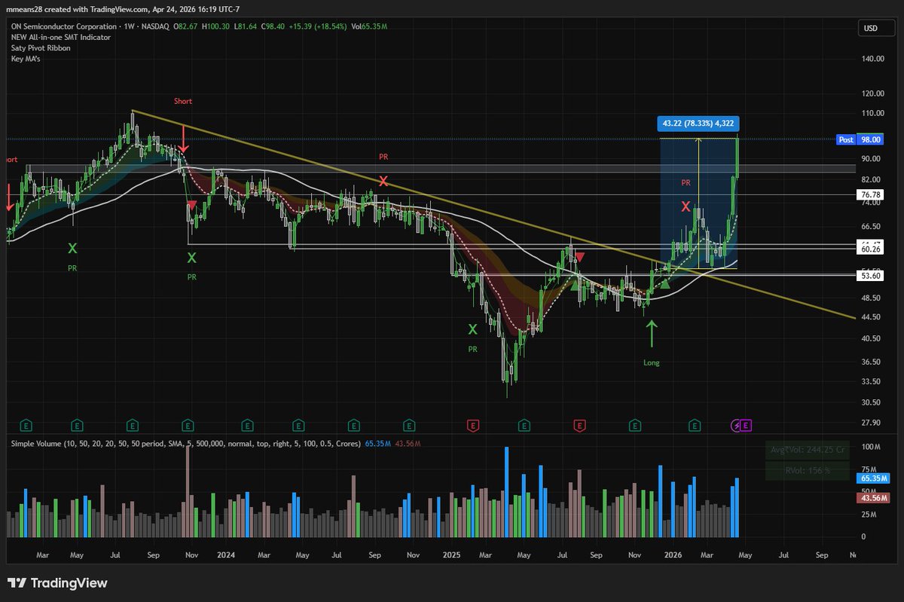Image resolution: width=904 pixels, height=602 pixels.
Task: Click the red PR label inside blue measurement box
Action: 686,182
